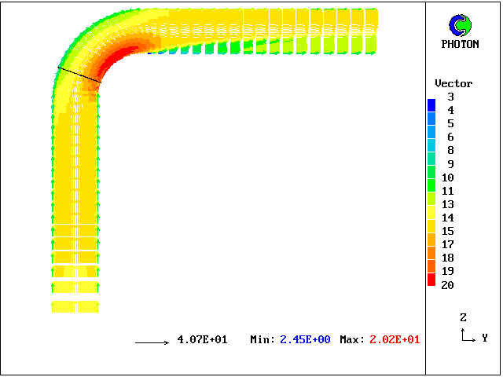Click the Y axis label
503x377 pixels.
485,338
